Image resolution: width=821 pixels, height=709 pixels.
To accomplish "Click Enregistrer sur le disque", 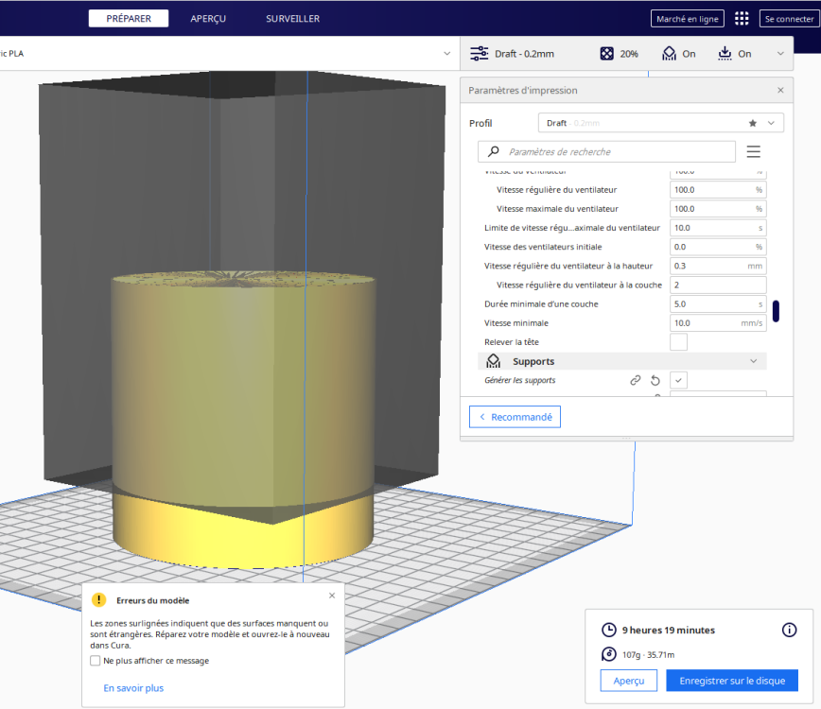I will [x=731, y=681].
